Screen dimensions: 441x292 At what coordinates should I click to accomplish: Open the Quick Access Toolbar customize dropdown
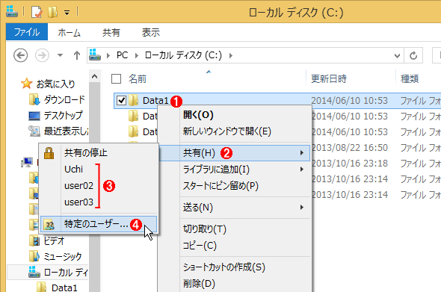[x=67, y=13]
